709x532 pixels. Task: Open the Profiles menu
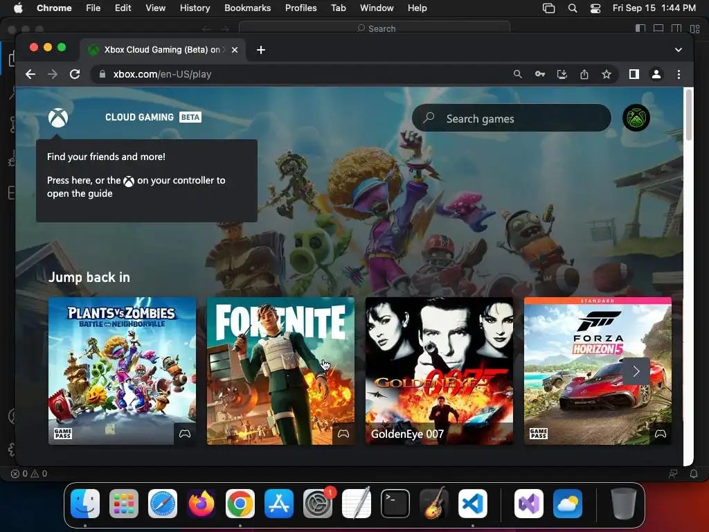click(300, 8)
